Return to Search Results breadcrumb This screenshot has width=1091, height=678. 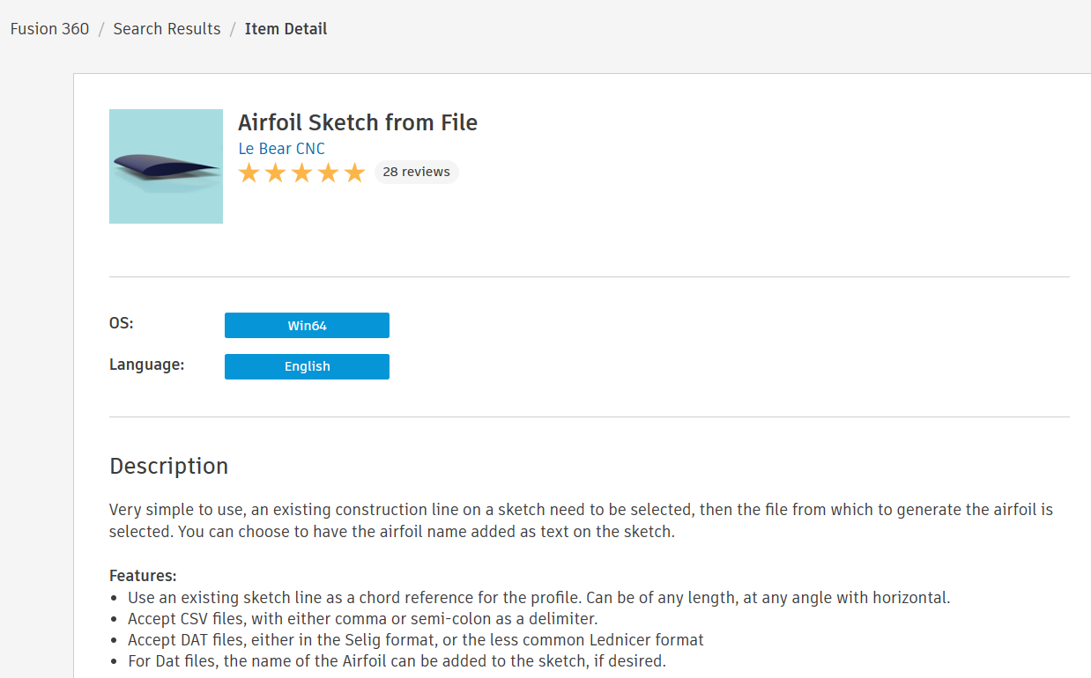(167, 29)
